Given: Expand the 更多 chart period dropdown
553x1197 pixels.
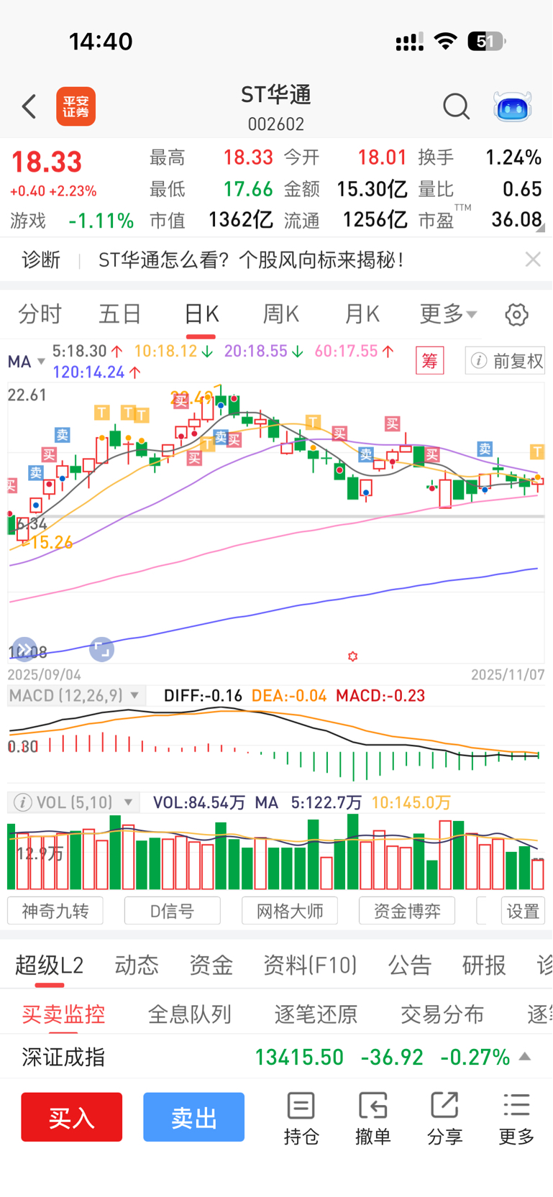Looking at the screenshot, I should [x=449, y=314].
